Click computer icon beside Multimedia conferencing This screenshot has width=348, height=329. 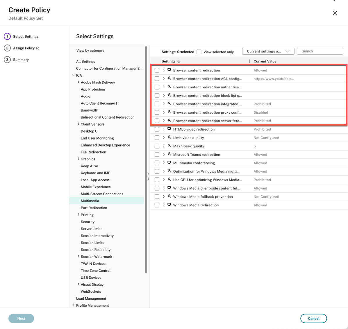pyautogui.click(x=169, y=163)
